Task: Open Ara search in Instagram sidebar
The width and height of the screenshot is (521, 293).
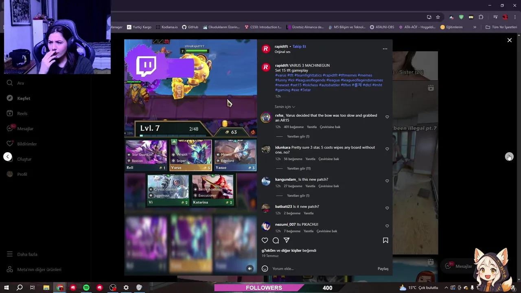Action: pos(15,83)
